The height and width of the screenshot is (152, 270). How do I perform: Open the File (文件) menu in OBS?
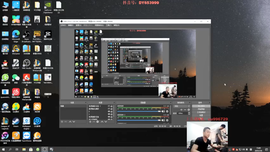point(63,25)
